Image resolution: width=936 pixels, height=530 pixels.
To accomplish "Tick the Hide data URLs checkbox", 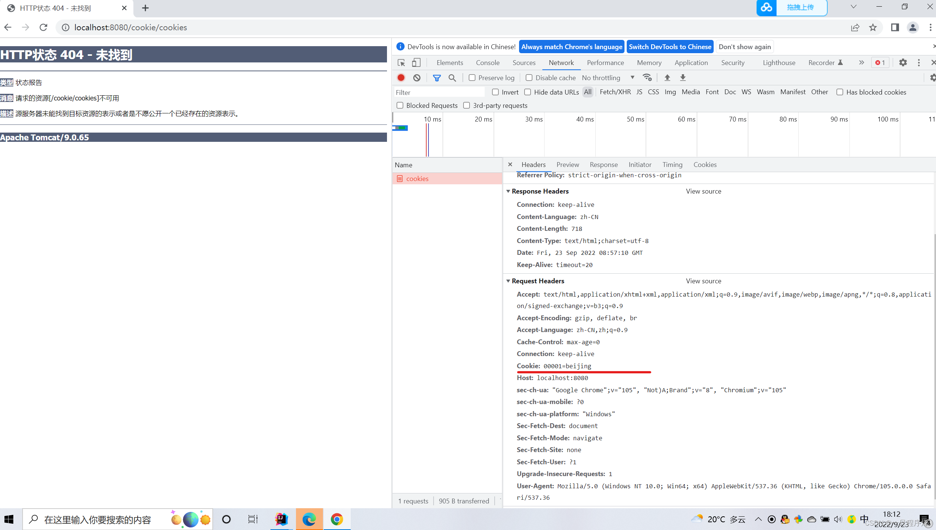I will 528,92.
